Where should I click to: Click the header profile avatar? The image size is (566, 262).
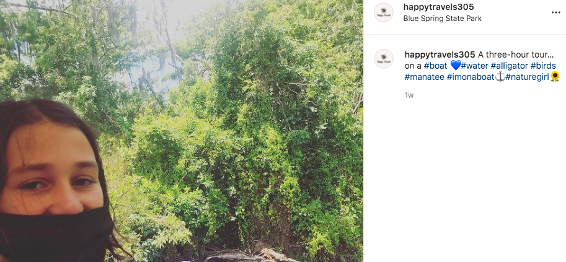coord(384,12)
